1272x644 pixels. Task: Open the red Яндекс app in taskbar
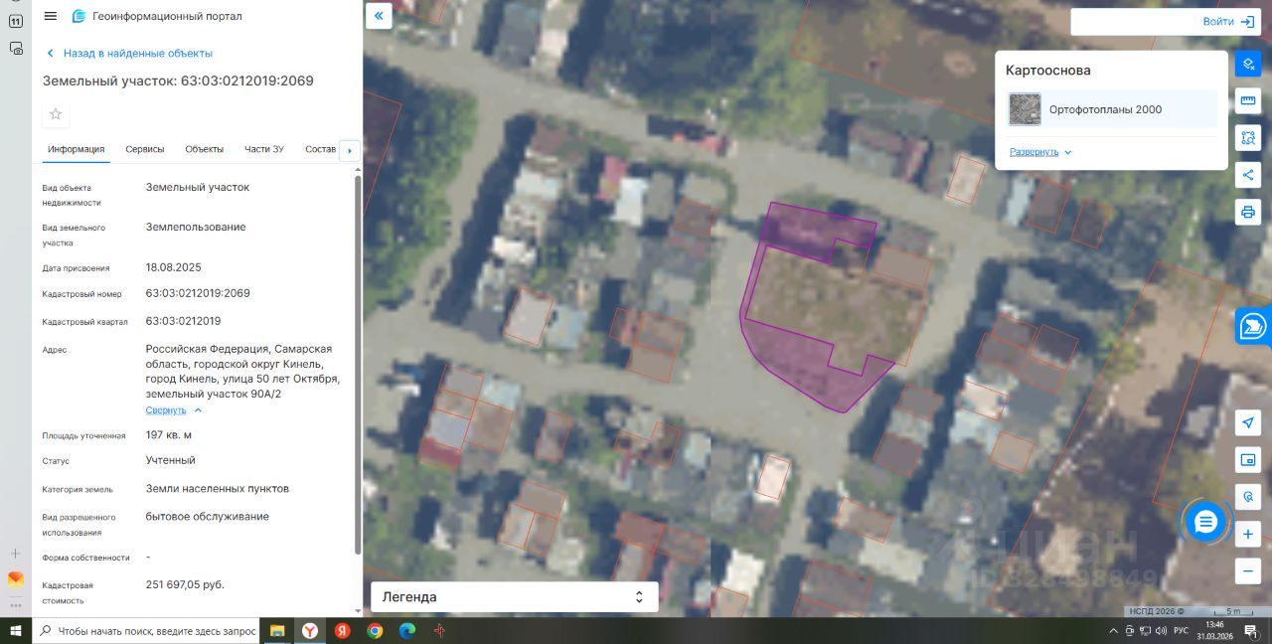(342, 631)
